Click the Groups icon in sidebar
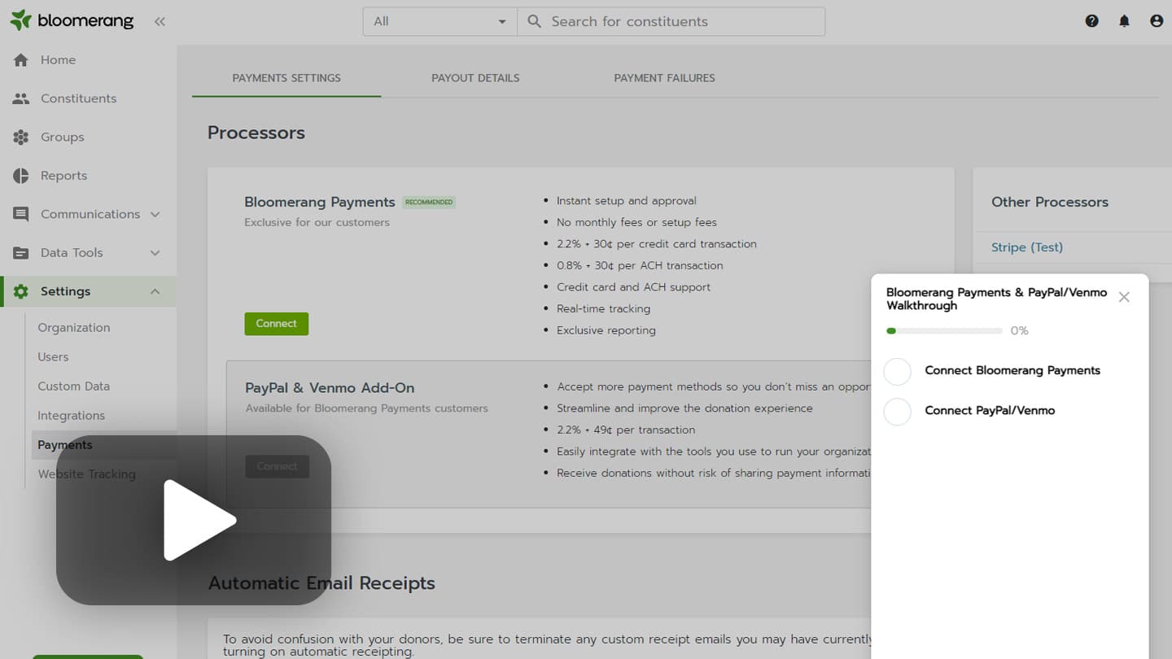Viewport: 1172px width, 659px height. coord(21,137)
